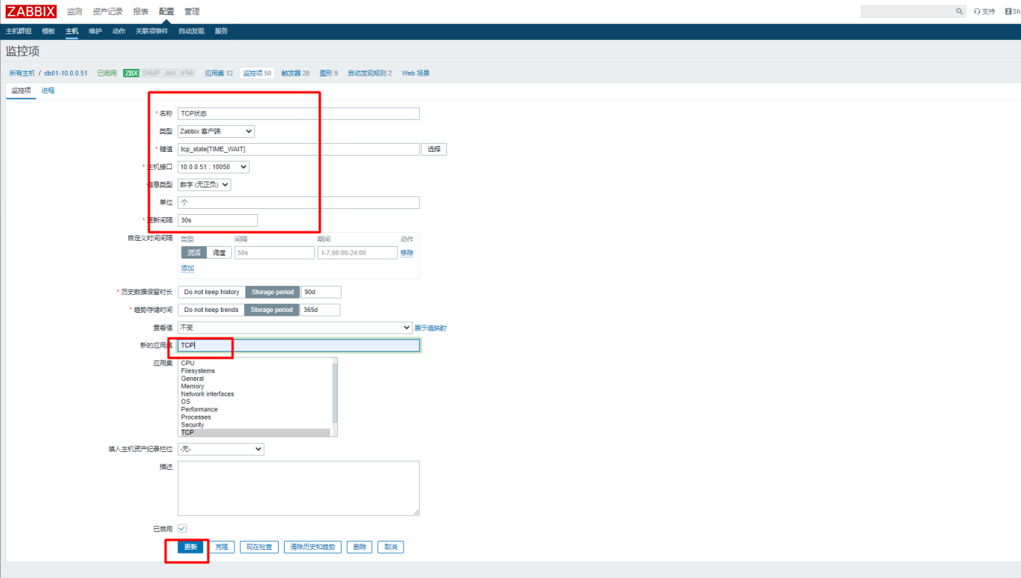1021x578 pixels.
Task: Switch to the 进程 form tab
Action: coord(48,90)
